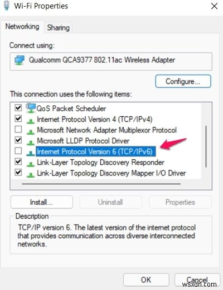Click the QoS Packet Scheduler icon
Viewport: 223px width, 290px height.
click(x=31, y=108)
